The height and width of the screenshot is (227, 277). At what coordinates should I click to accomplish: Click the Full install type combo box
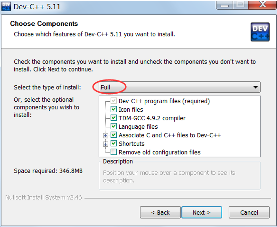177,87
